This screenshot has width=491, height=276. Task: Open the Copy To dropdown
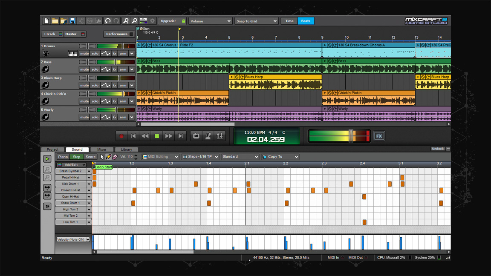click(280, 157)
